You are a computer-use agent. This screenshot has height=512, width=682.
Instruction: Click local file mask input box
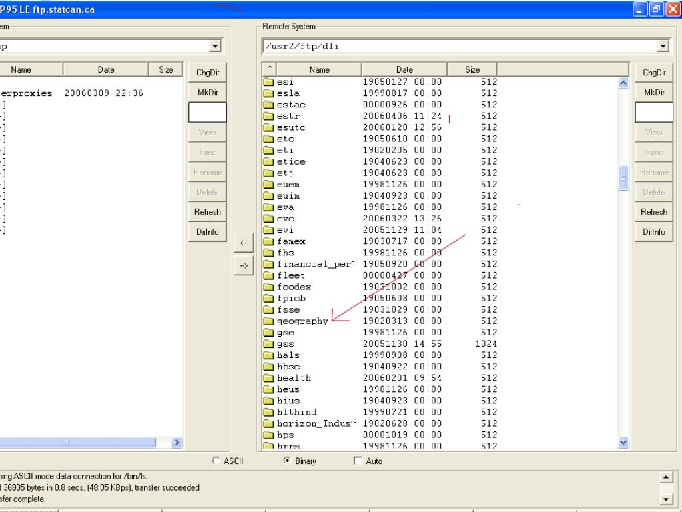[x=208, y=112]
